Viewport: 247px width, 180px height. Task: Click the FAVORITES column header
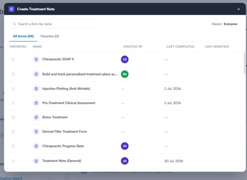click(x=18, y=46)
